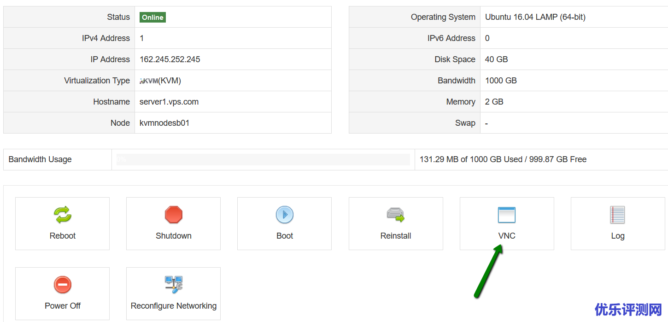Click the blue Boot play icon
The width and height of the screenshot is (668, 322).
coord(285,215)
